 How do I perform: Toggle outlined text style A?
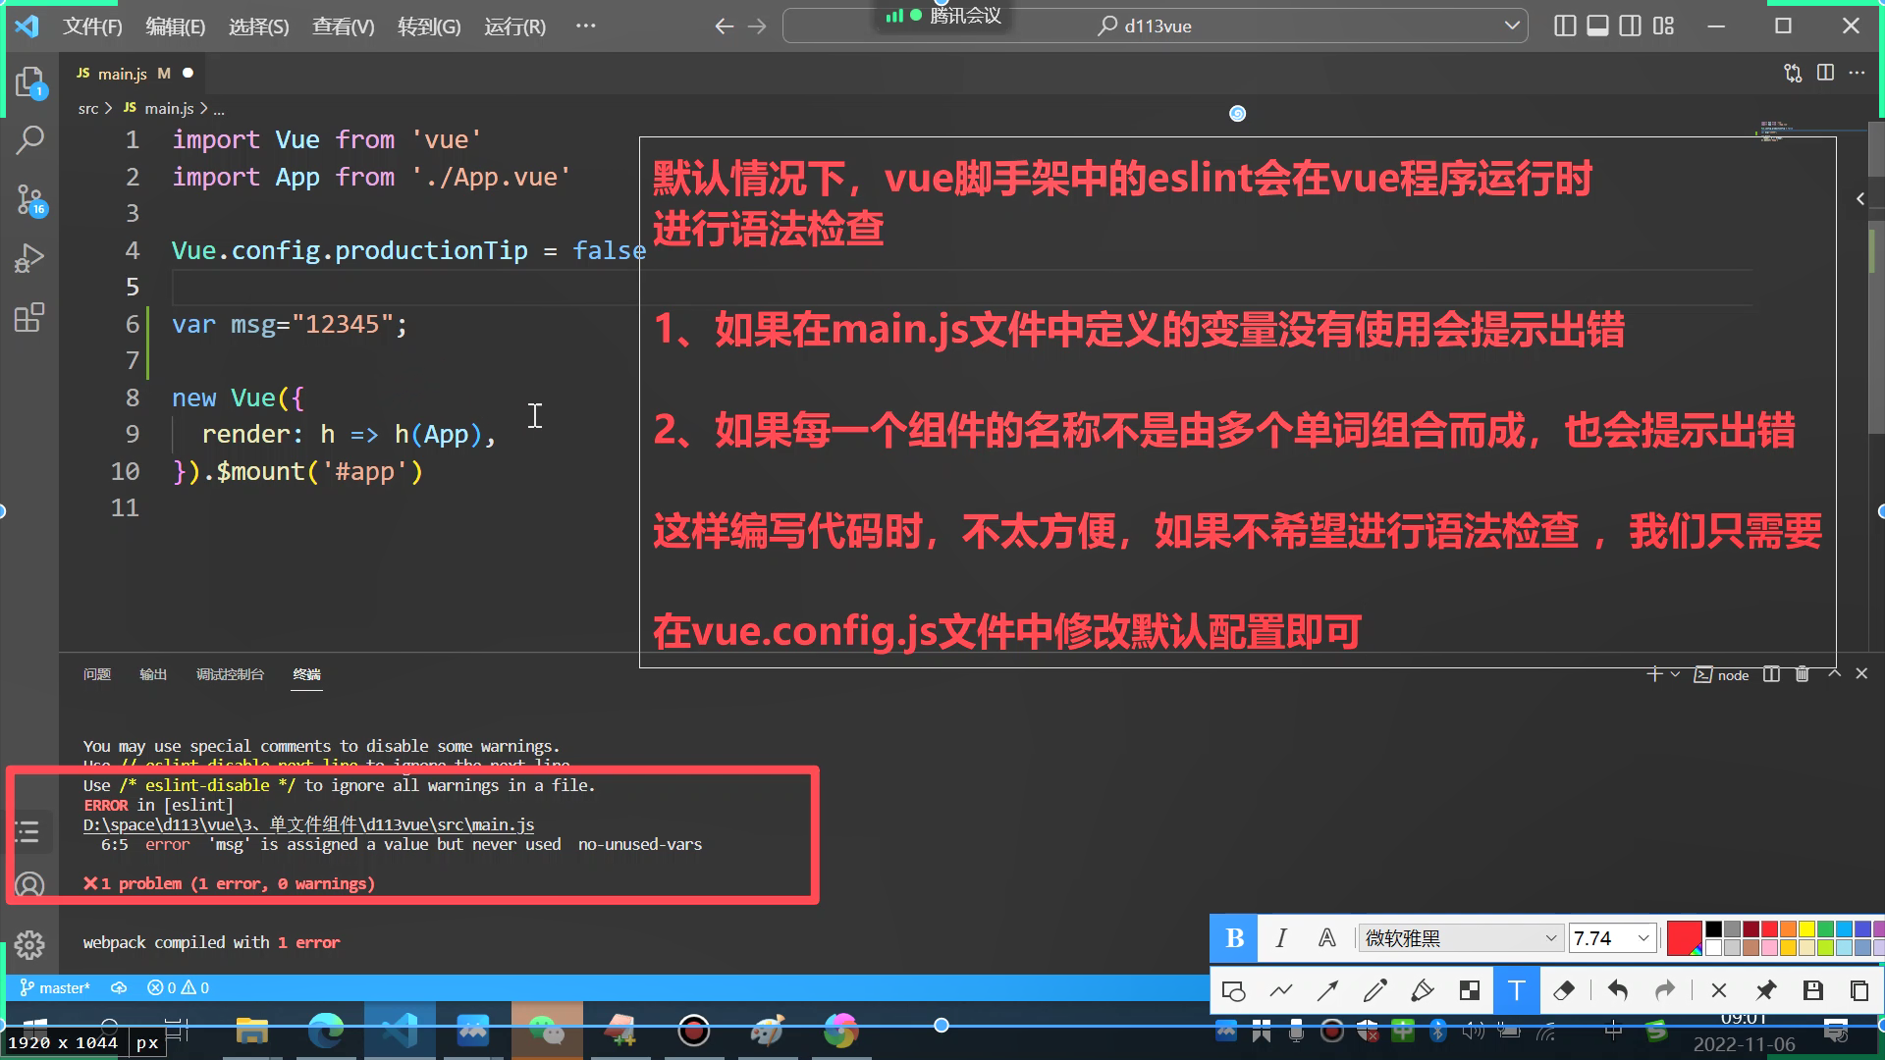coord(1327,938)
